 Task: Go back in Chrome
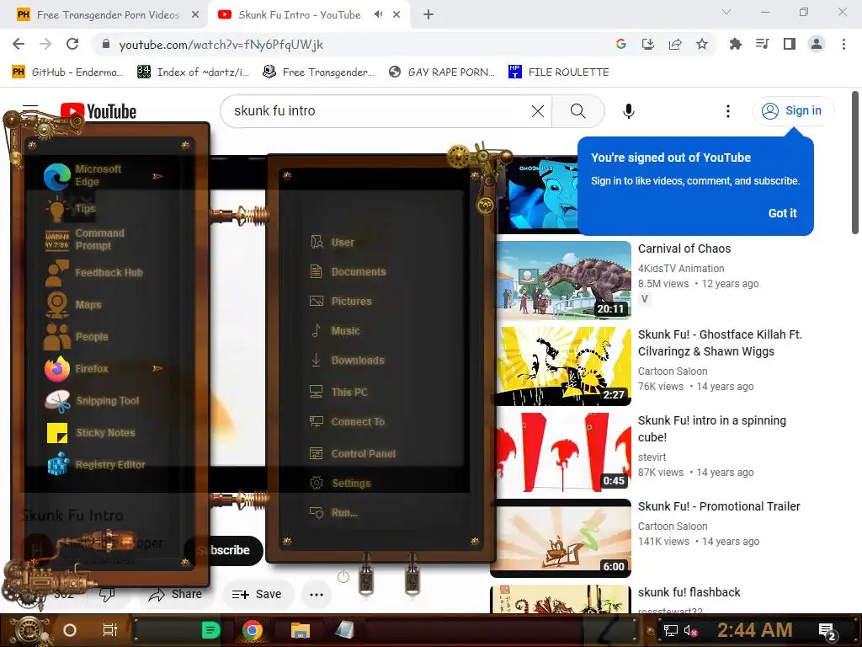click(x=19, y=44)
